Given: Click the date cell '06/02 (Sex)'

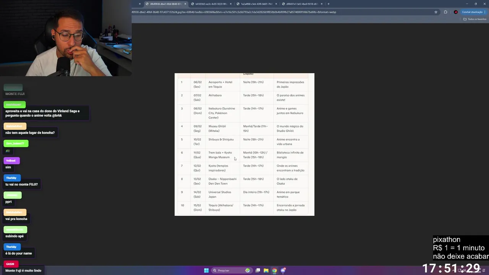Looking at the screenshot, I should (x=198, y=84).
